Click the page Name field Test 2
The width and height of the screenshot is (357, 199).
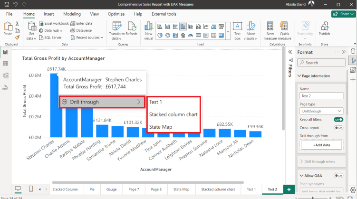point(321,96)
